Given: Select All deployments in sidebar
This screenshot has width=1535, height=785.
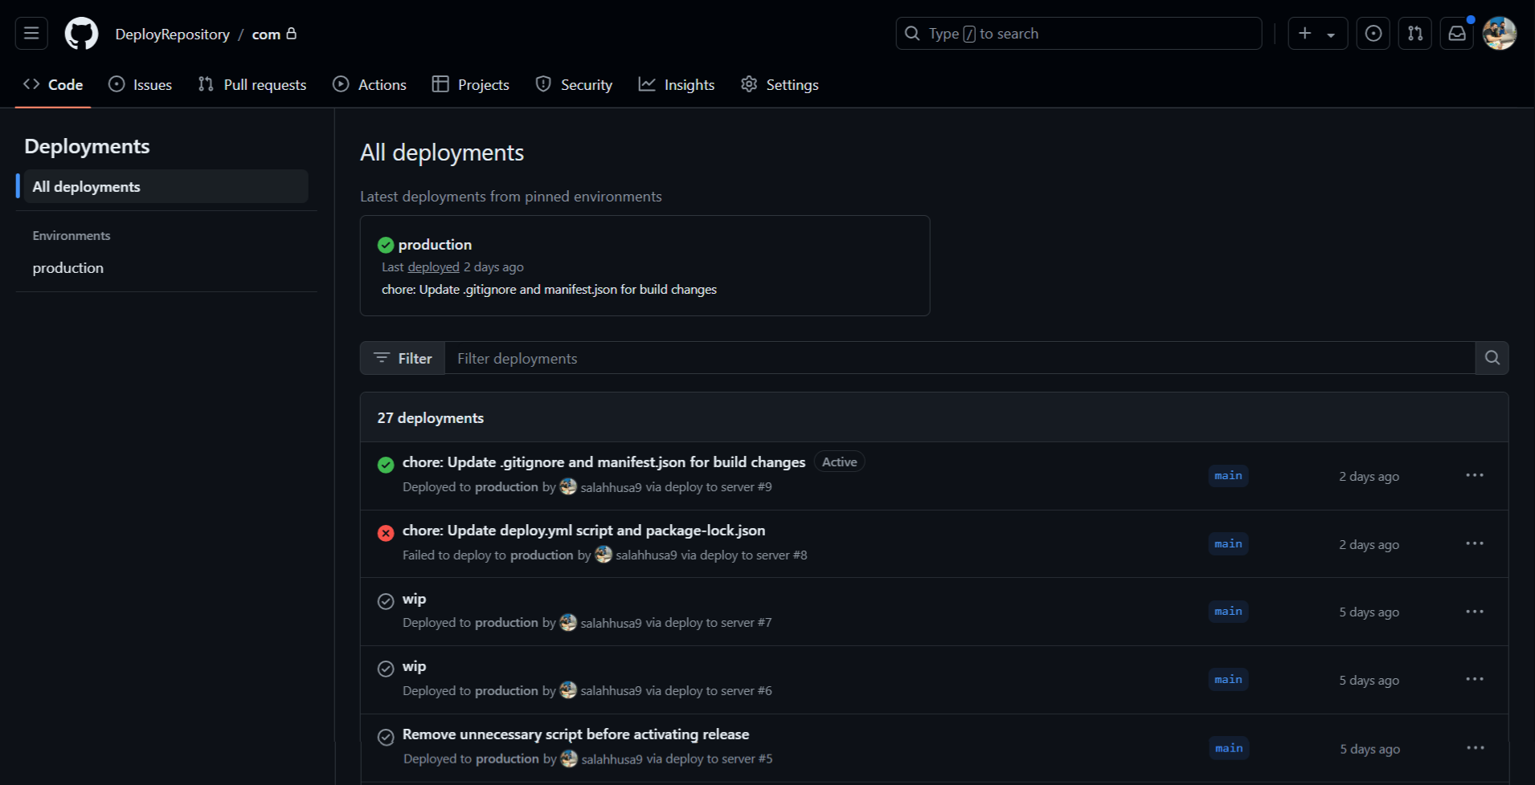Looking at the screenshot, I should pyautogui.click(x=166, y=186).
